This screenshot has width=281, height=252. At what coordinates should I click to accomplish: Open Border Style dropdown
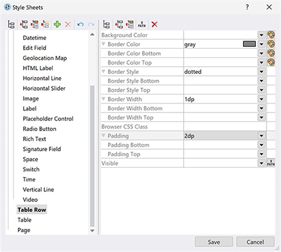tap(261, 71)
